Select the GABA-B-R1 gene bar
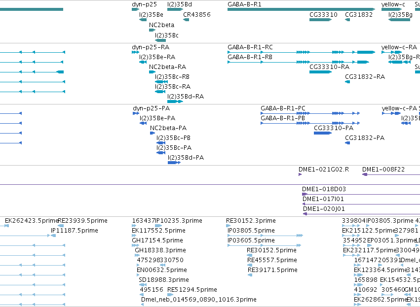This screenshot has height=307, width=420. (x=301, y=9)
